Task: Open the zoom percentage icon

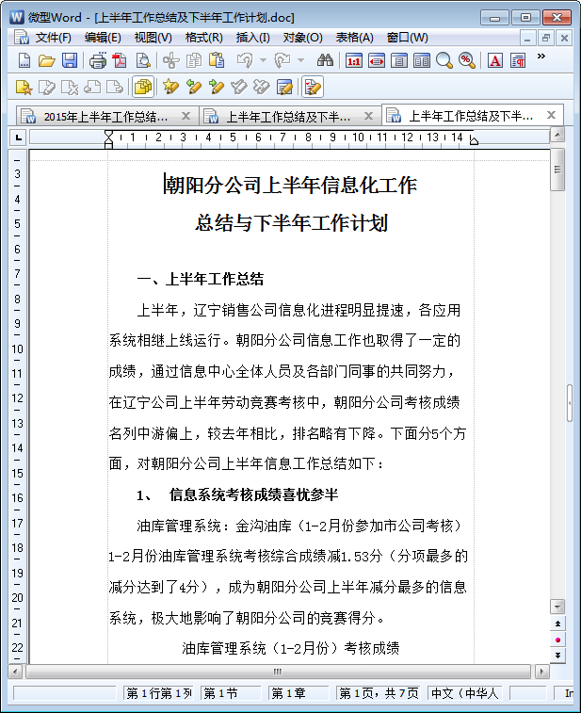Action: pyautogui.click(x=467, y=60)
